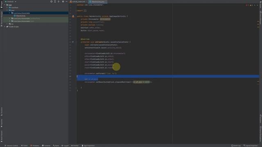The height and width of the screenshot is (147, 262).
Task: Click the class gutter icon beside MainActivity declaration
Action: [73, 16]
